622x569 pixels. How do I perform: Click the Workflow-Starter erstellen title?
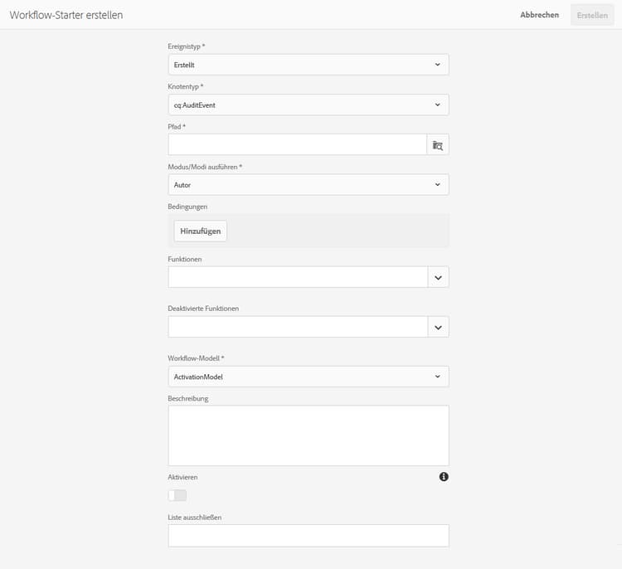click(66, 15)
